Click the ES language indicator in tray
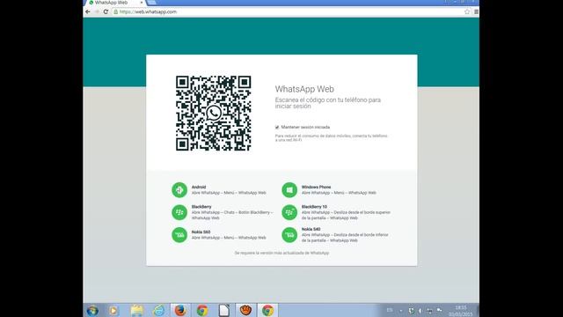This screenshot has height=317, width=563. point(390,311)
